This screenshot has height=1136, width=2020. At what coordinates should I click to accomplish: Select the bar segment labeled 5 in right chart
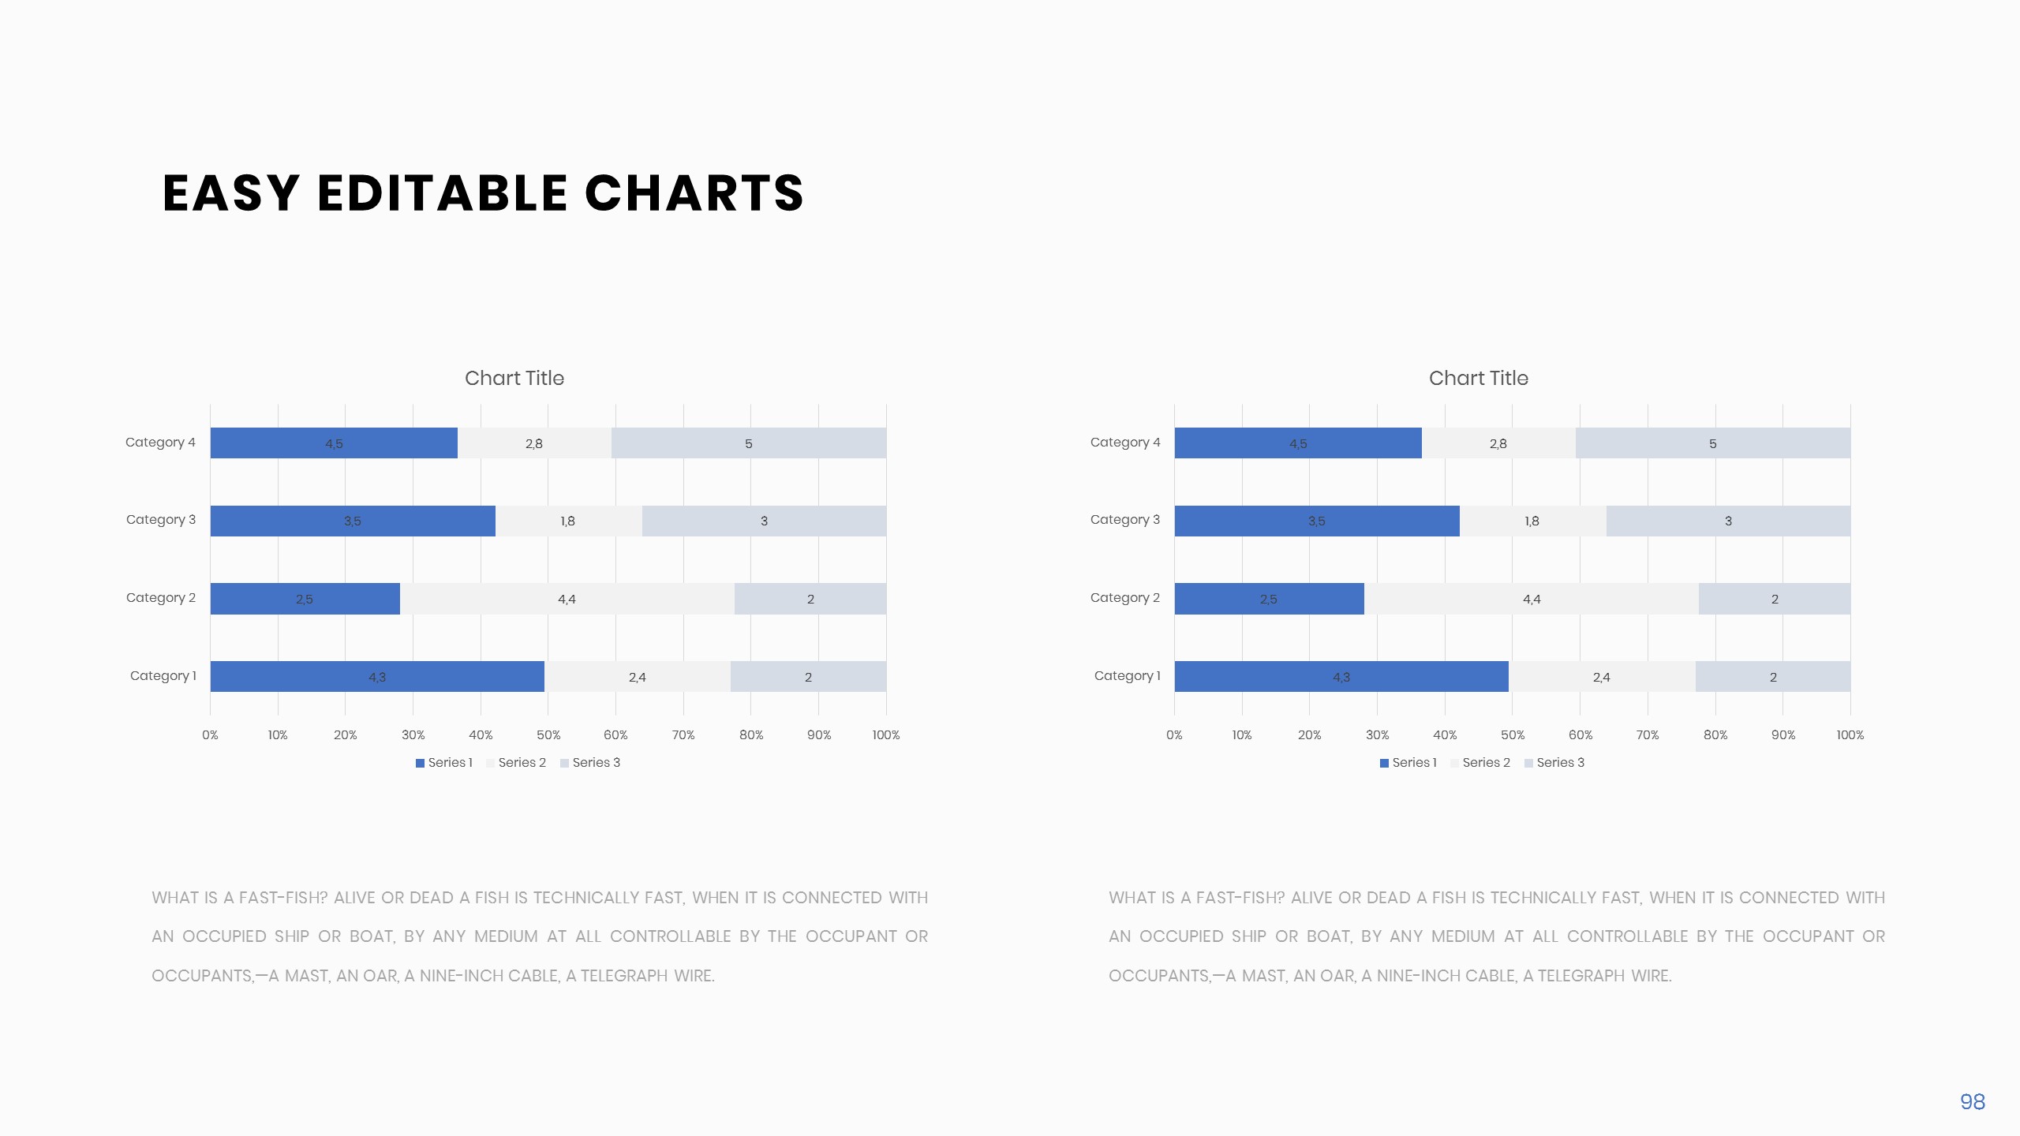[1712, 443]
